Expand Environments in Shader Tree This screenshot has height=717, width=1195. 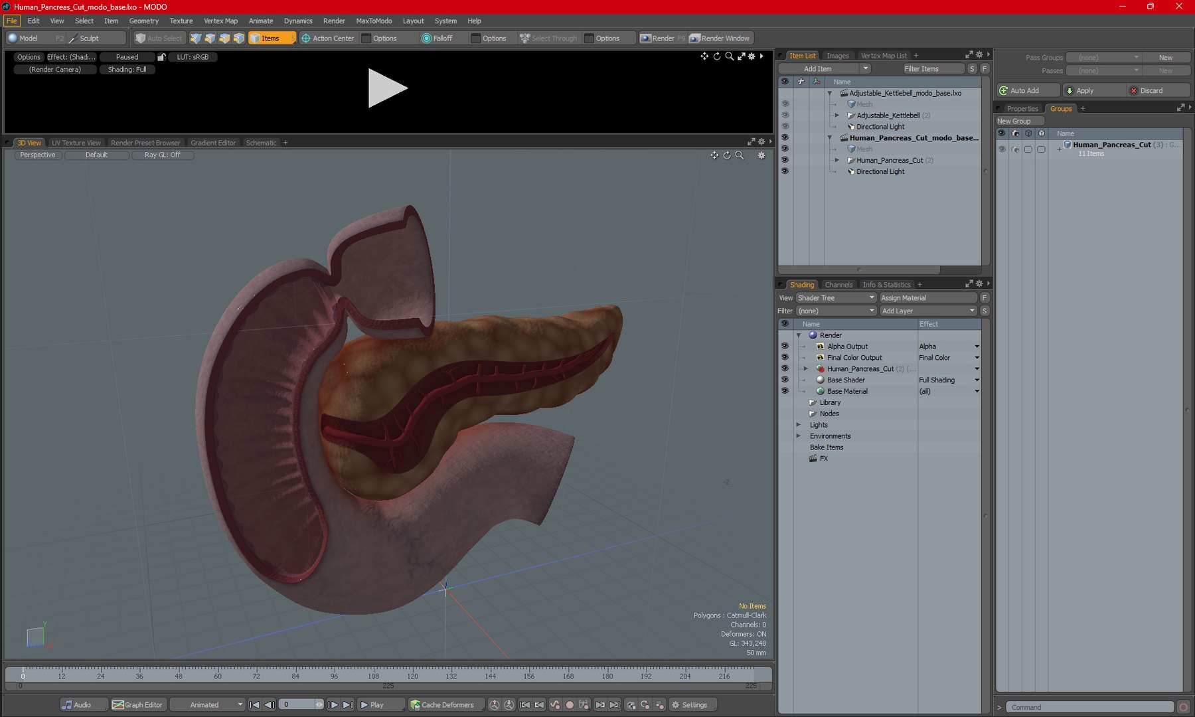click(799, 436)
